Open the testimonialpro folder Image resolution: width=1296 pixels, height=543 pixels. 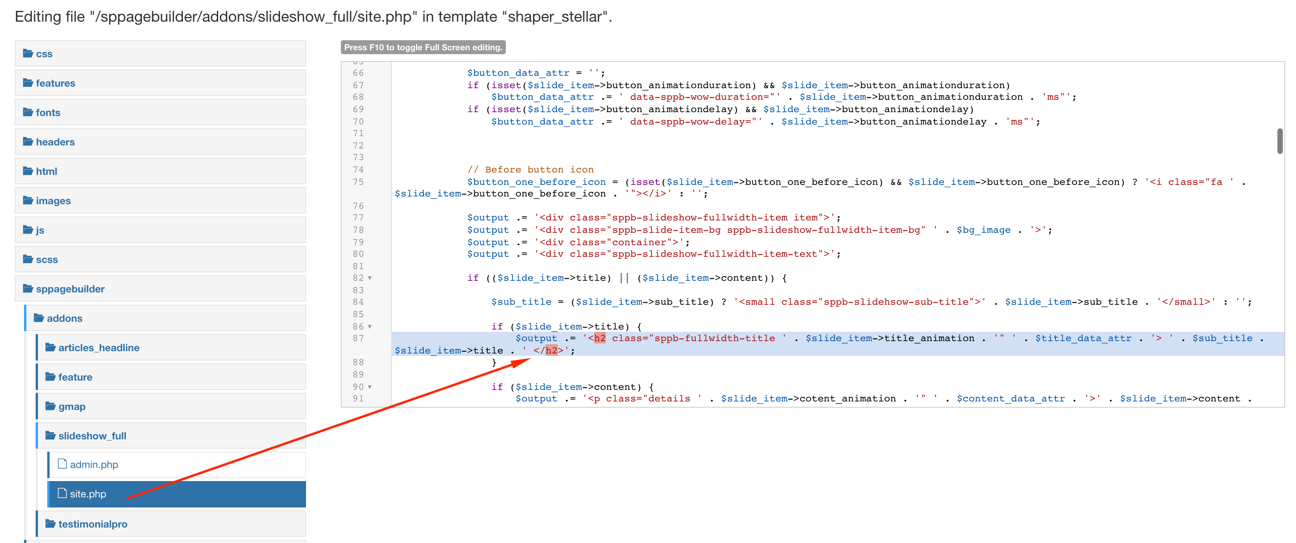pyautogui.click(x=93, y=524)
